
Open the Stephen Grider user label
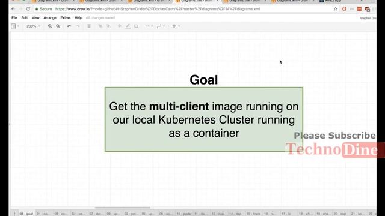pyautogui.click(x=368, y=18)
